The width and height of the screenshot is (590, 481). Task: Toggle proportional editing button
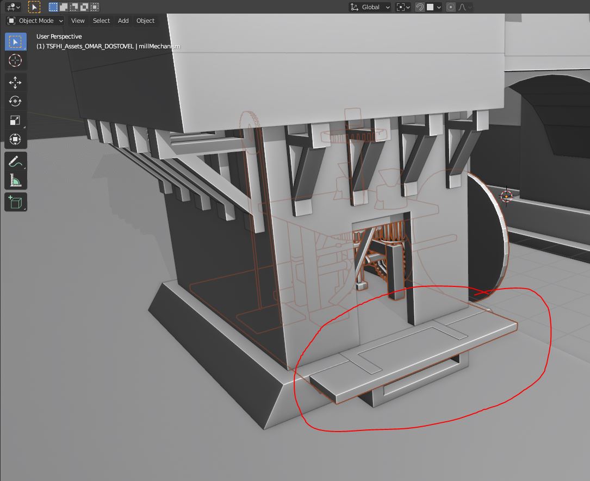pos(450,7)
